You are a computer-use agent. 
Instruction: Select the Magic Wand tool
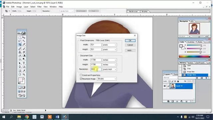click(24, 41)
